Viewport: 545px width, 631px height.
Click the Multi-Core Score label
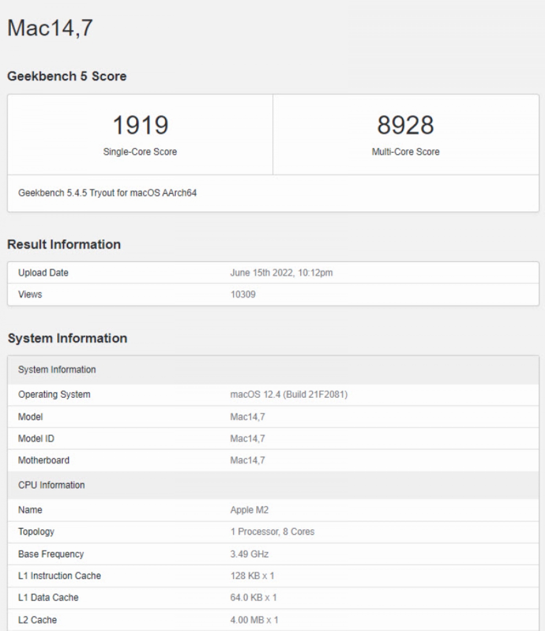point(406,152)
